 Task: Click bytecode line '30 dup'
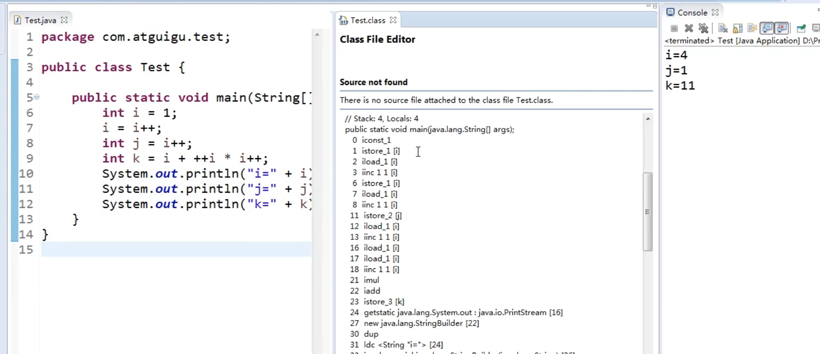[x=364, y=334]
